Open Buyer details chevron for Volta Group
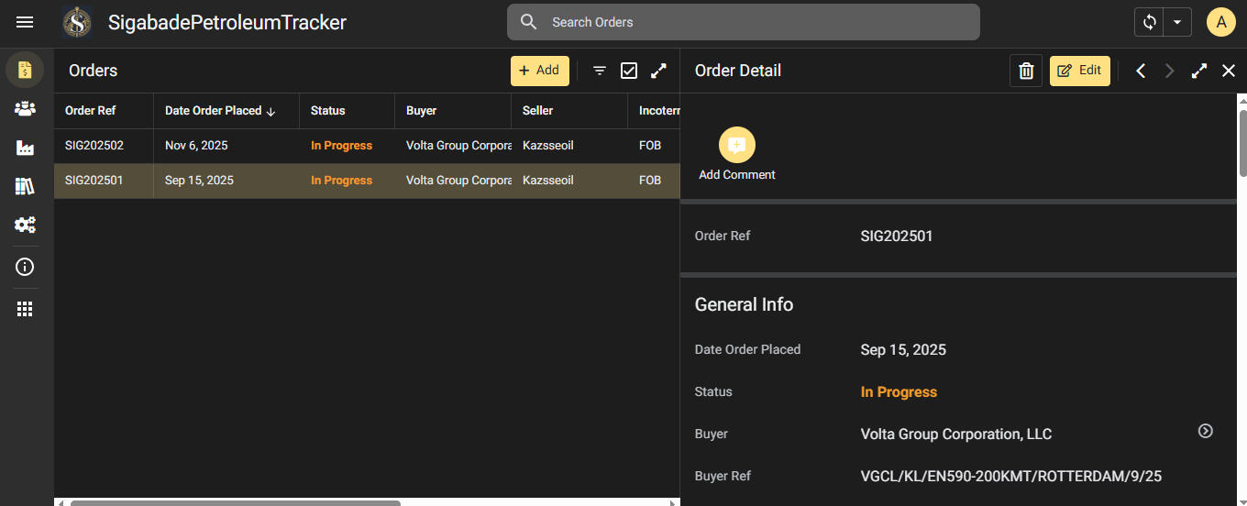This screenshot has width=1247, height=506. click(x=1206, y=431)
